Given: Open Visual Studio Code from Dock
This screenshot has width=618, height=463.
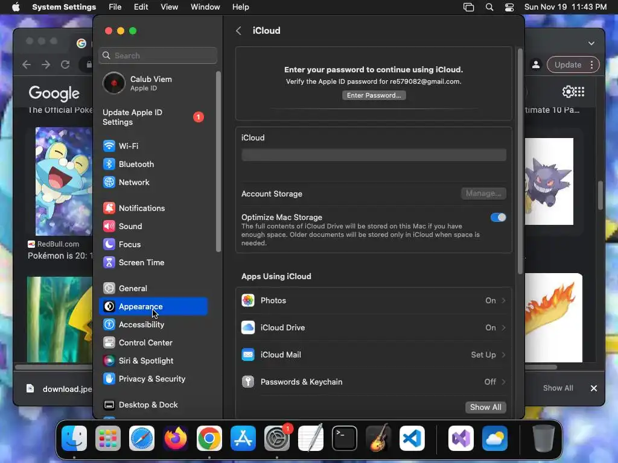Looking at the screenshot, I should (412, 438).
